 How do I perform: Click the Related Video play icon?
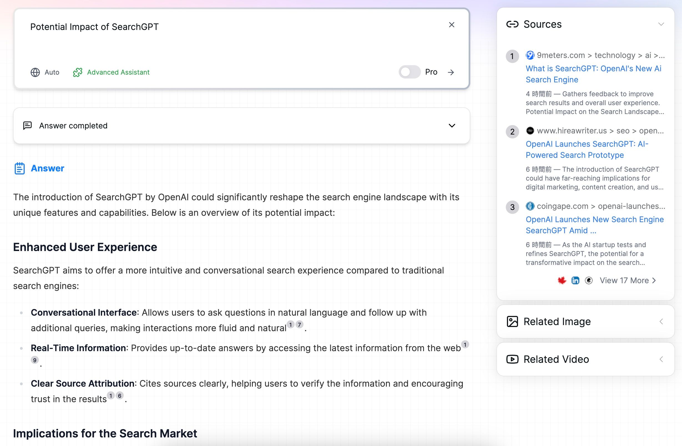512,359
